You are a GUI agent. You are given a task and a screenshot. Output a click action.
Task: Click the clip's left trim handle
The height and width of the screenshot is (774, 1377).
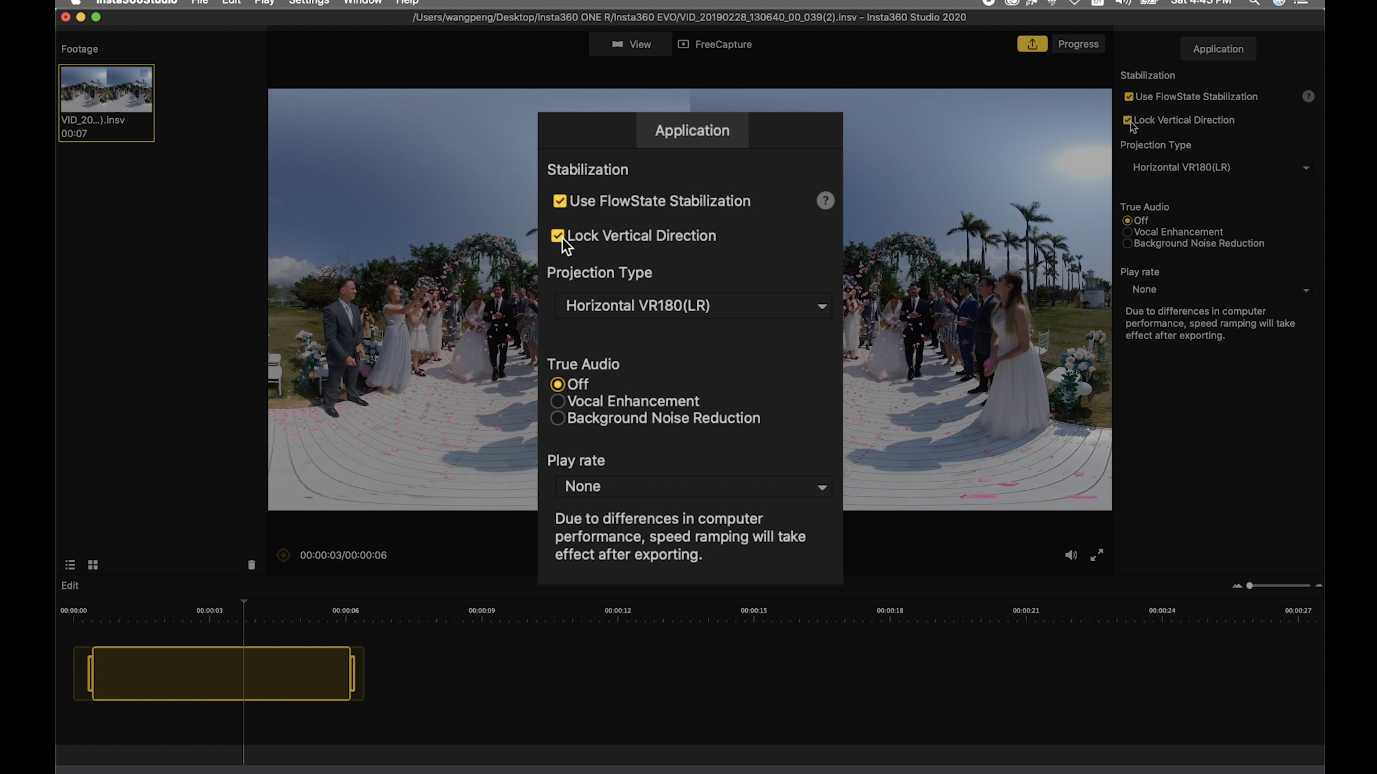click(90, 673)
